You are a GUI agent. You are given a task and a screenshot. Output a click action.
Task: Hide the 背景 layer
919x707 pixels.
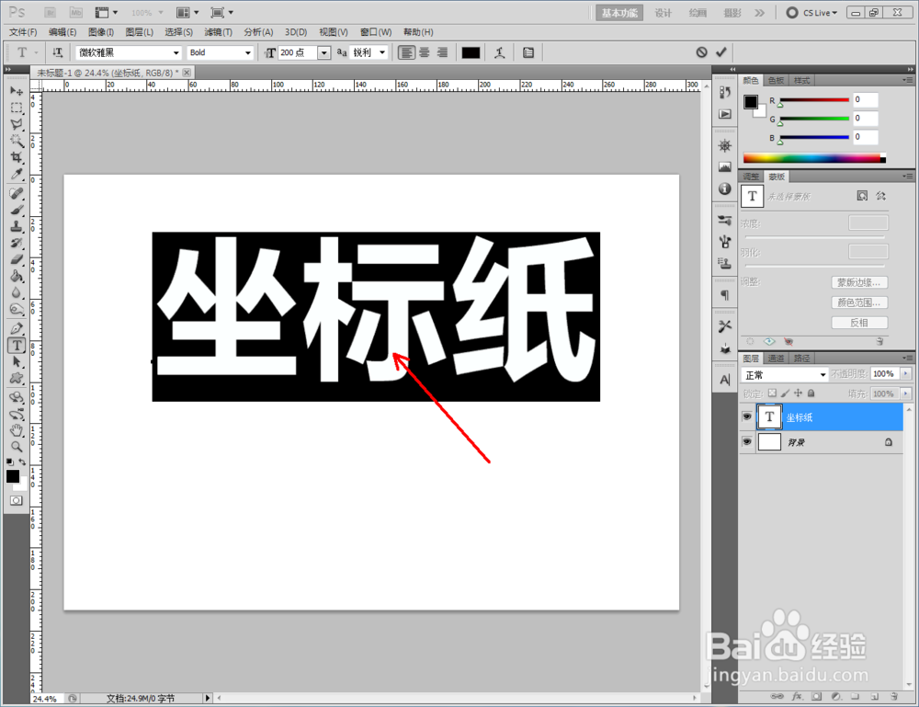[747, 441]
